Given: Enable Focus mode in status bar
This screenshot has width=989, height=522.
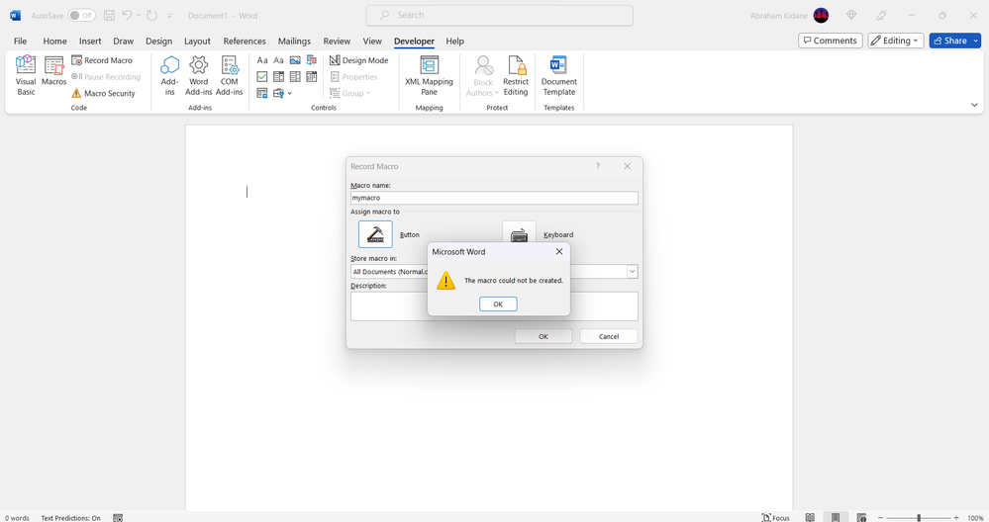Looking at the screenshot, I should pyautogui.click(x=776, y=518).
